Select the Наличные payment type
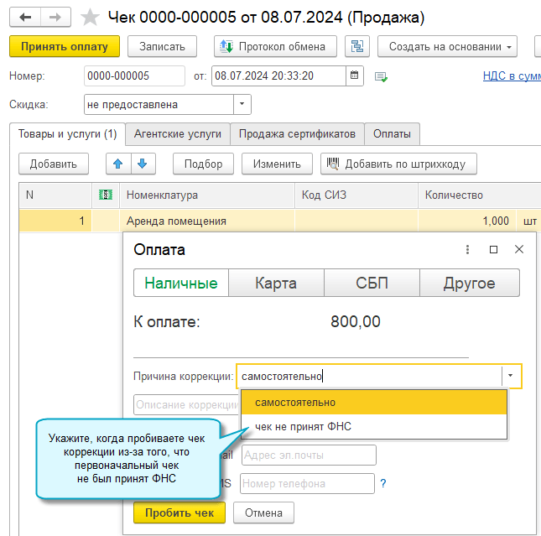This screenshot has height=536, width=541. 181,284
